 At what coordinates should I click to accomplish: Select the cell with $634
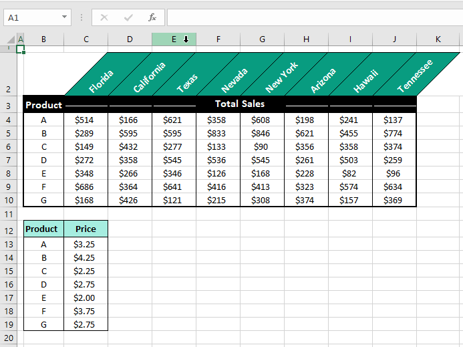394,187
